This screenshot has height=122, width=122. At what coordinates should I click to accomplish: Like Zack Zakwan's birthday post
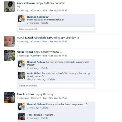tap(45, 10)
